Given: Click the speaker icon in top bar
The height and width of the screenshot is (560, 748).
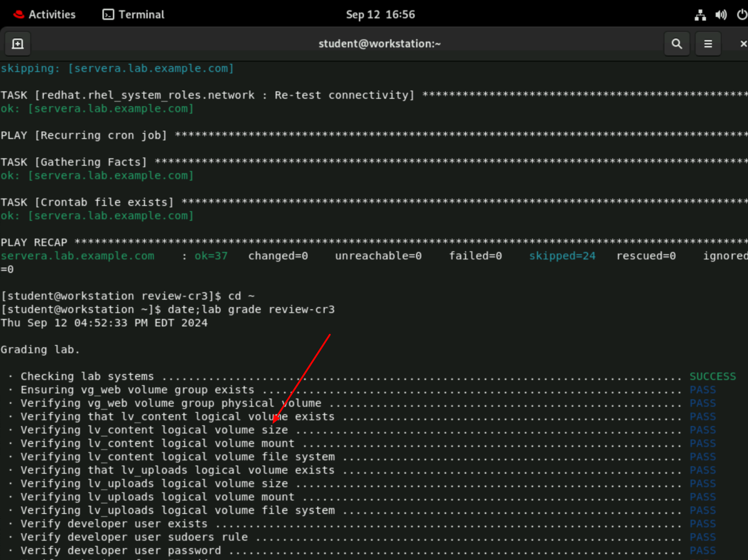Looking at the screenshot, I should [721, 14].
